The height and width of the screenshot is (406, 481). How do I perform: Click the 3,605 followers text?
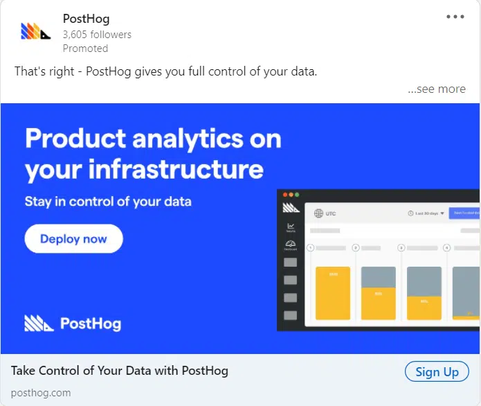click(x=97, y=35)
